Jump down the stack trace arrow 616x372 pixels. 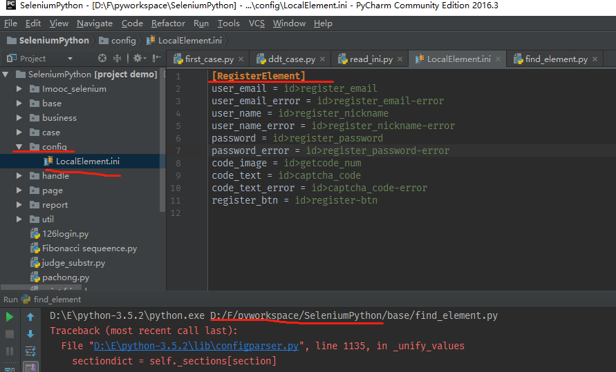point(30,334)
